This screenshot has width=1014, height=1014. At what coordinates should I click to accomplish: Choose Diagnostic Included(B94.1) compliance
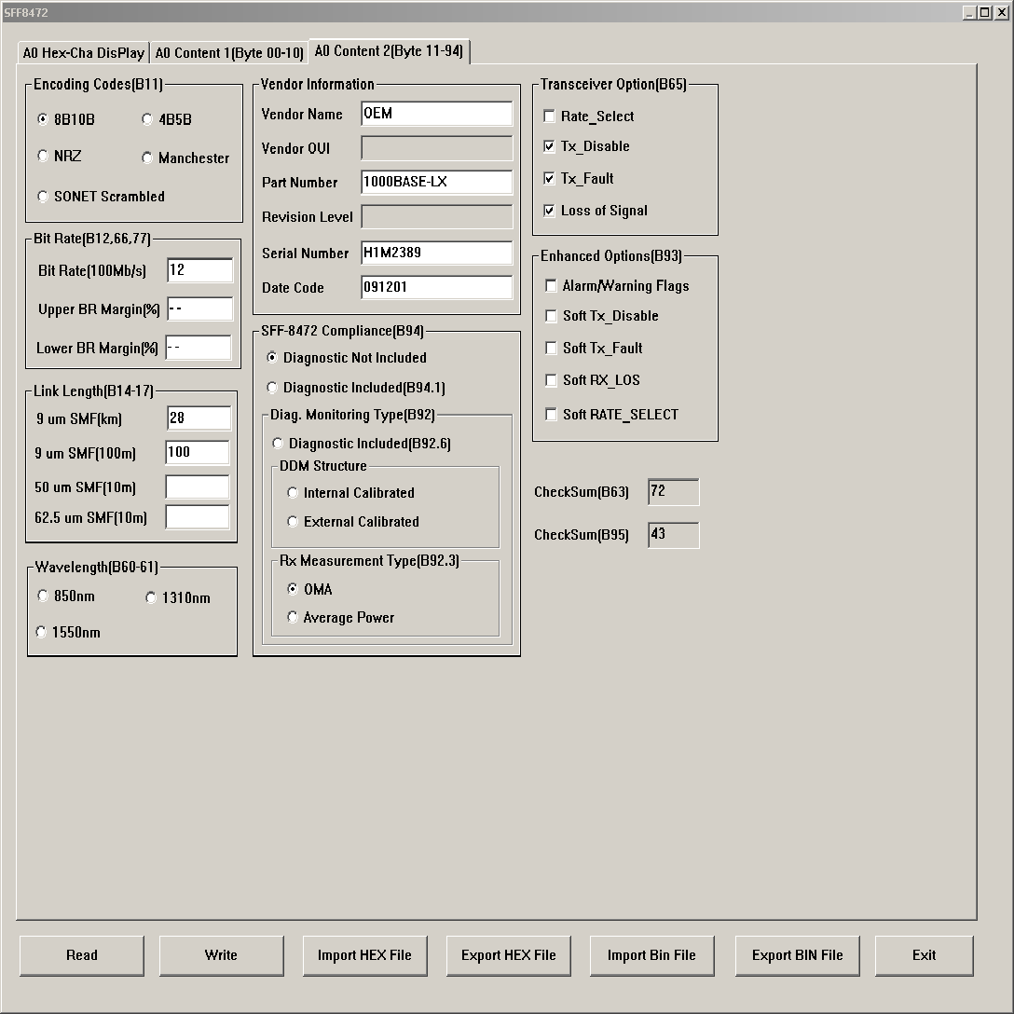pos(271,387)
